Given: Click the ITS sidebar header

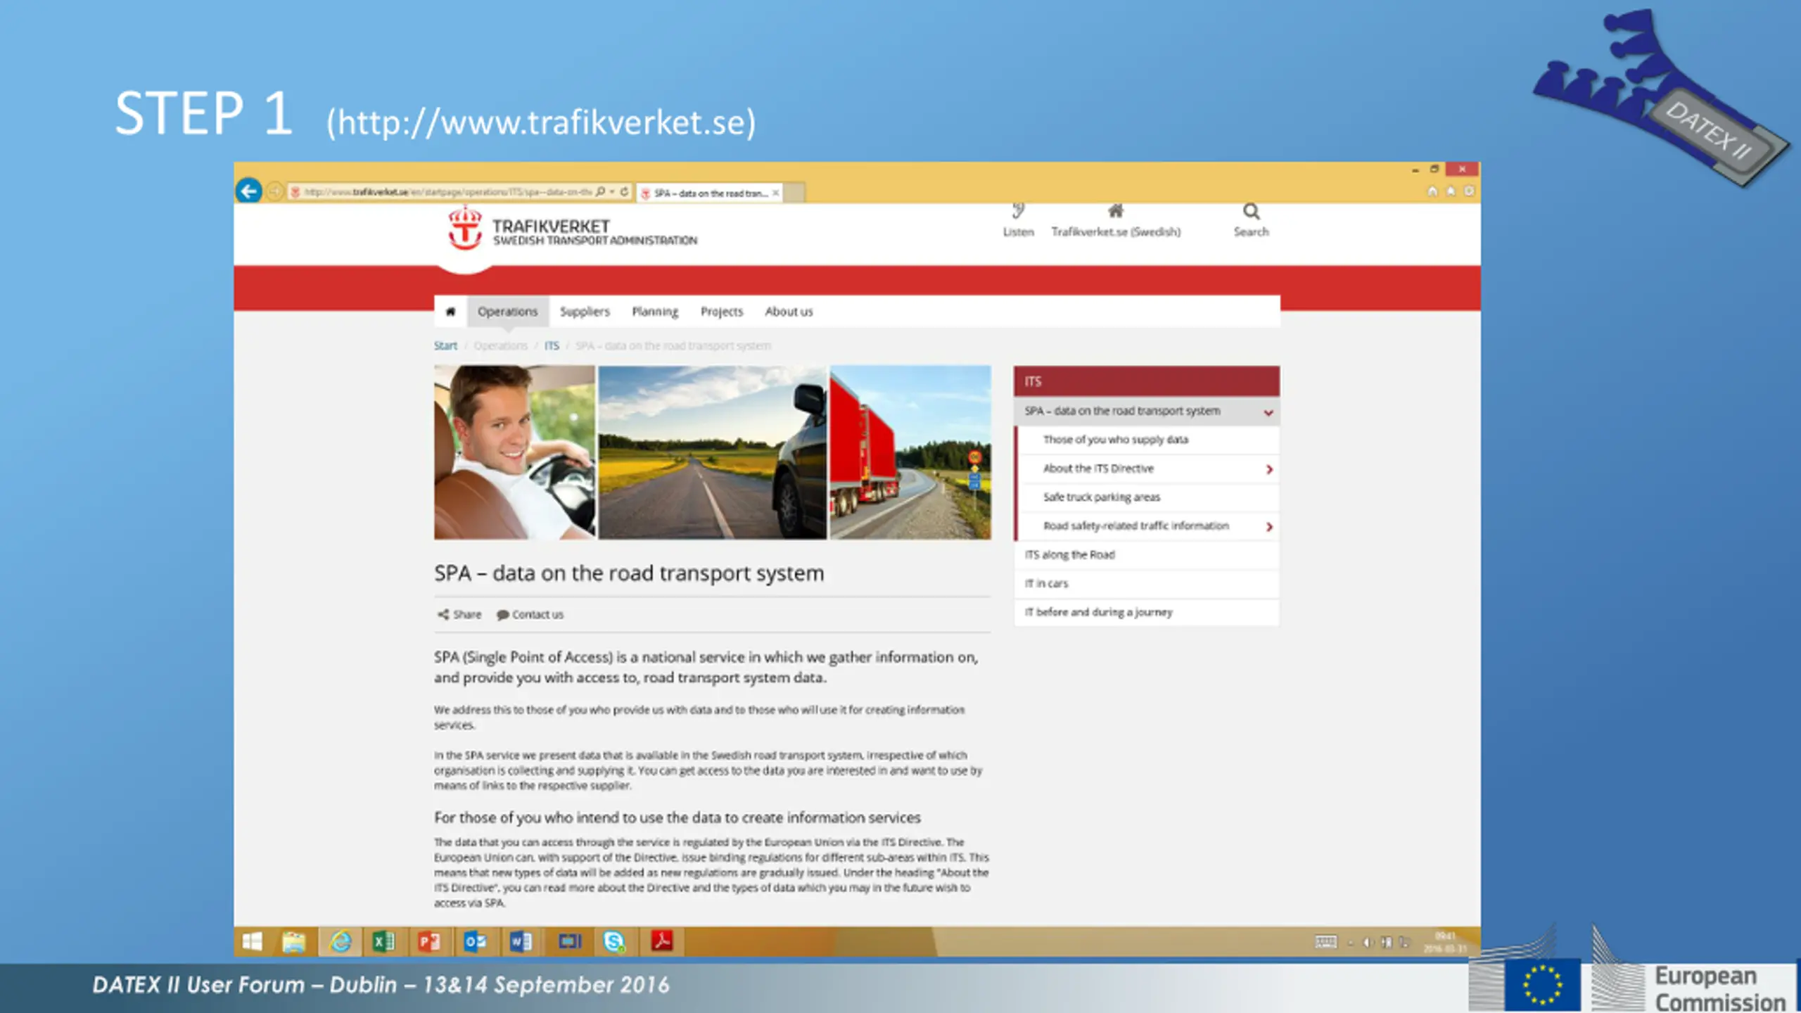Looking at the screenshot, I should click(x=1146, y=381).
